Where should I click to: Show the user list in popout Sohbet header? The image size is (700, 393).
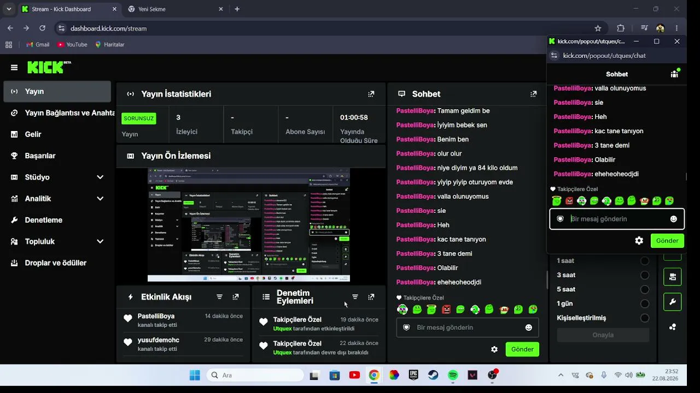tap(675, 74)
